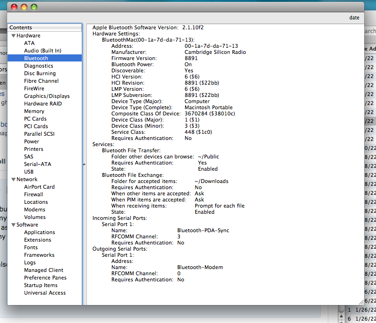Select PC Cards entry
Image resolution: width=376 pixels, height=323 pixels.
[x=35, y=119]
